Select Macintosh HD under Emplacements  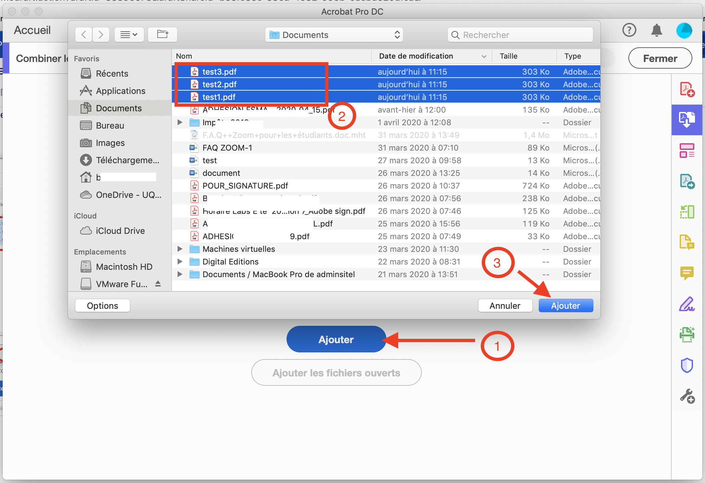(x=120, y=266)
